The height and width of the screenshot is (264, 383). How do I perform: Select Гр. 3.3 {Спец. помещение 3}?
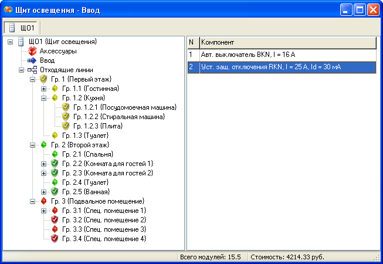104,229
